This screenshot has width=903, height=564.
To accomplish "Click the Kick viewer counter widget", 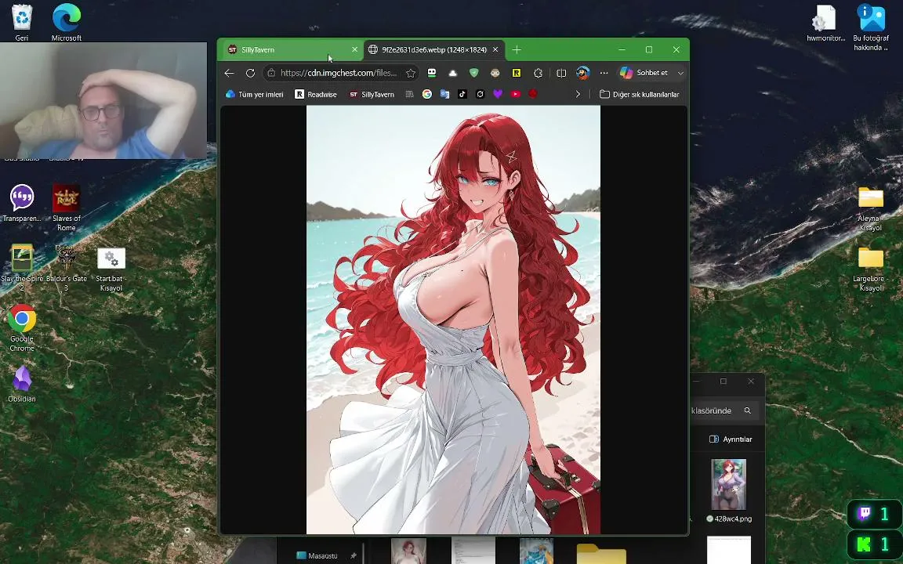I will (874, 544).
